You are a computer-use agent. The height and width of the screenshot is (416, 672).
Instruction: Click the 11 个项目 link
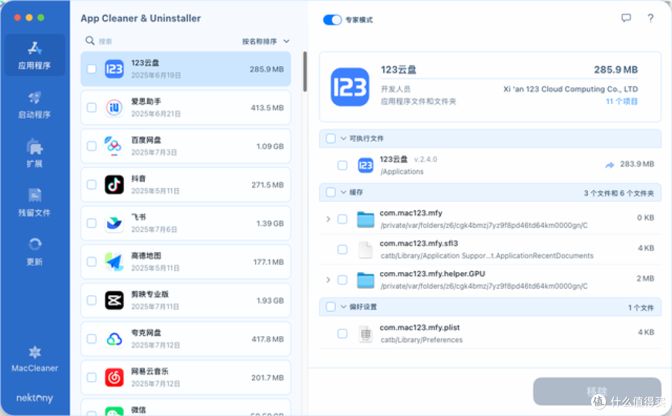pyautogui.click(x=622, y=102)
